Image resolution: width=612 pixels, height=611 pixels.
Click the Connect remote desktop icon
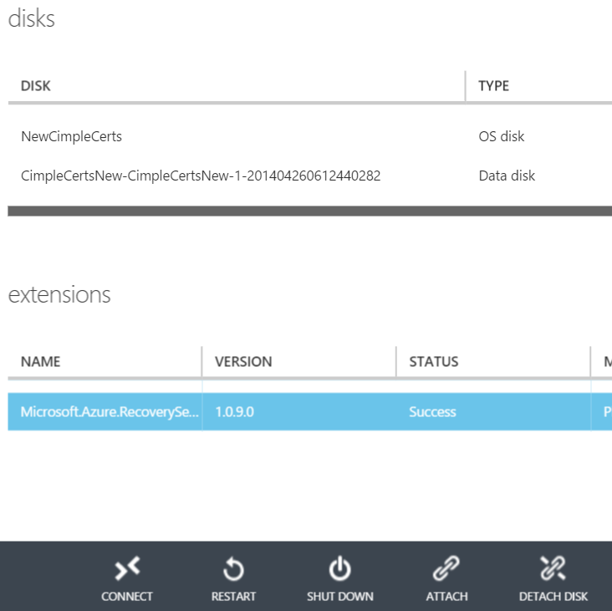click(x=127, y=570)
